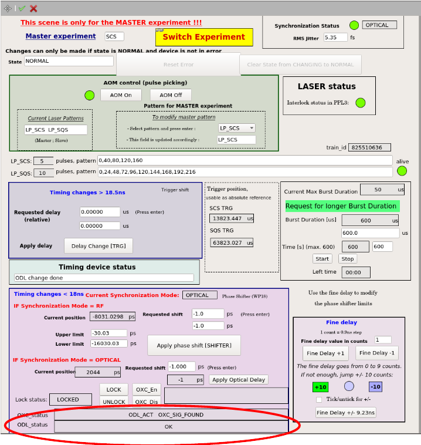
Task: Click the Lock status LOCKED display
Action: (70, 400)
